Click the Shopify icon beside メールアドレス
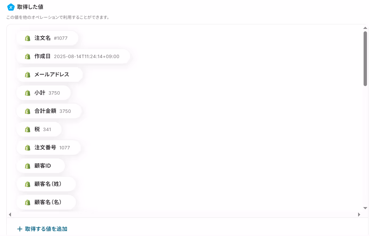The height and width of the screenshot is (236, 370). (28, 75)
